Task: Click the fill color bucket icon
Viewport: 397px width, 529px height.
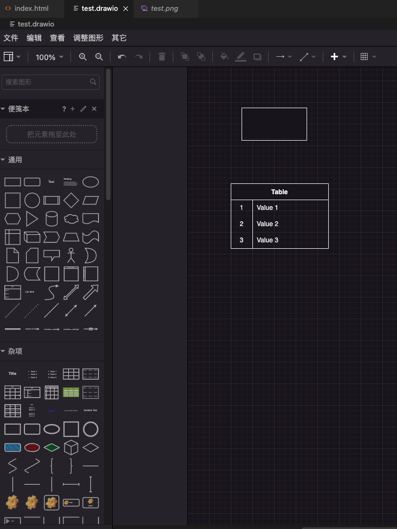Action: point(224,57)
